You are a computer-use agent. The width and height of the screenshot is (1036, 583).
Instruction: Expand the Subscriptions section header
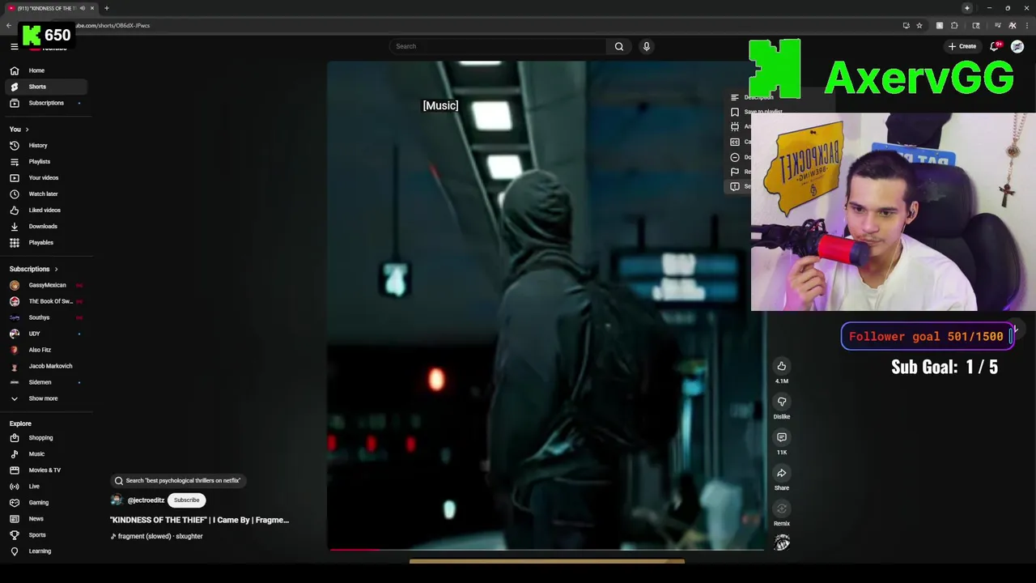(x=34, y=269)
